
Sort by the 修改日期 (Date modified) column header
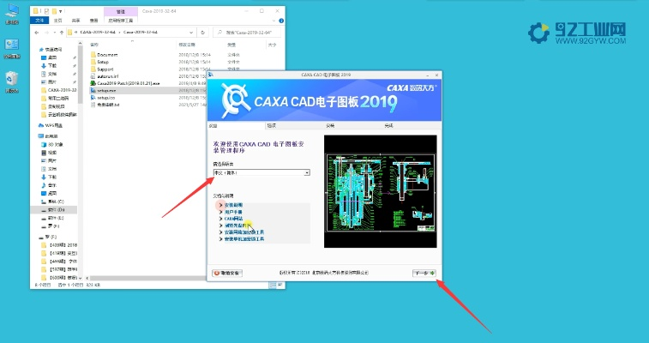click(187, 45)
